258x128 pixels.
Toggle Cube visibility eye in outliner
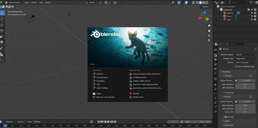pos(252,16)
